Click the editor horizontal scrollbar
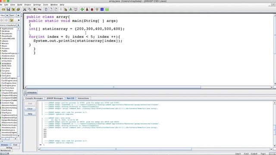Viewport: 276px width, 155px height. [x=113, y=87]
